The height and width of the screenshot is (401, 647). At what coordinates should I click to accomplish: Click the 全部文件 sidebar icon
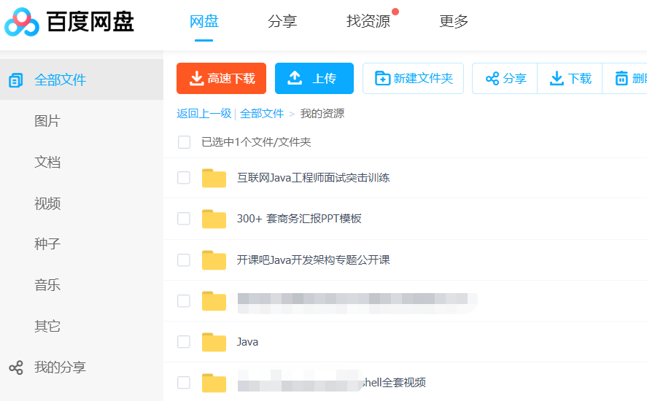click(15, 80)
